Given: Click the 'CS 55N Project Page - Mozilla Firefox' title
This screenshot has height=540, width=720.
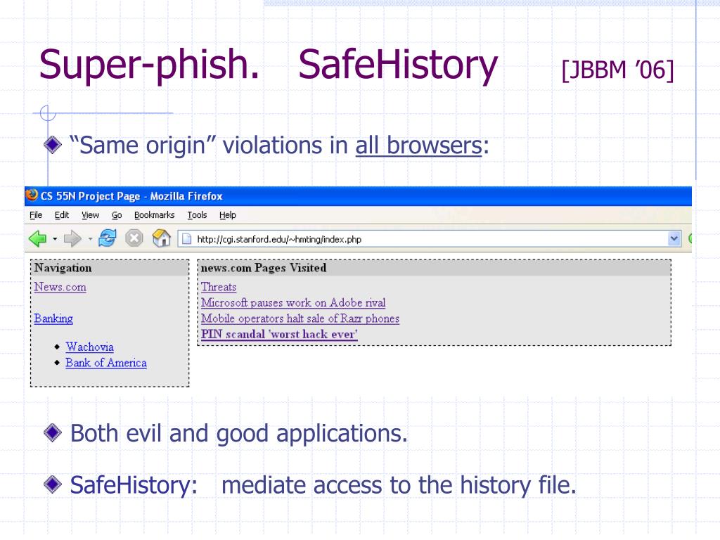Looking at the screenshot, I should pos(131,196).
